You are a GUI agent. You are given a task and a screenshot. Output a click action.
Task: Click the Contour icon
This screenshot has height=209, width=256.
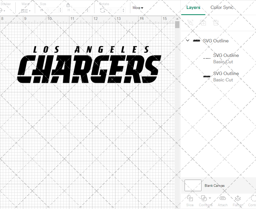click(x=253, y=199)
